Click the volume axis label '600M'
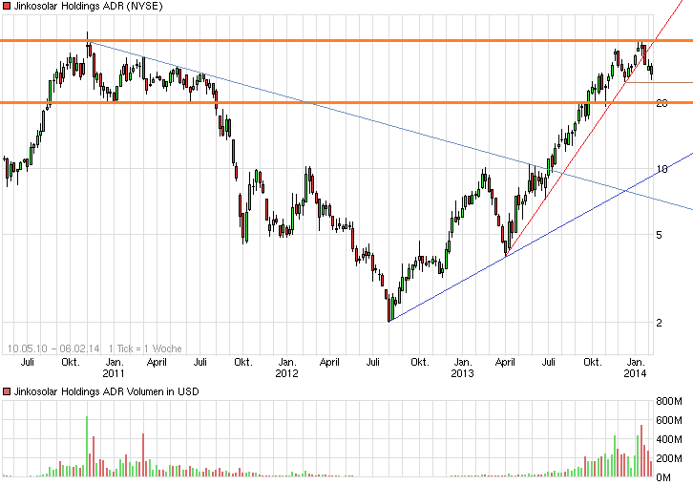The image size is (693, 485). [669, 420]
